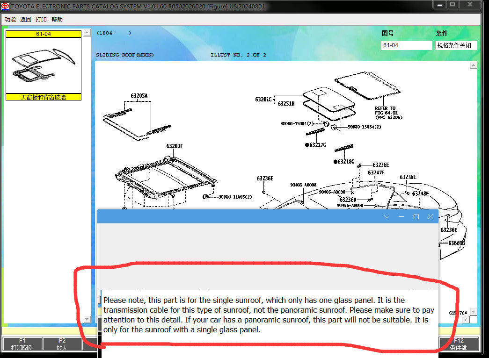Open the 帮助 menu

[x=57, y=19]
